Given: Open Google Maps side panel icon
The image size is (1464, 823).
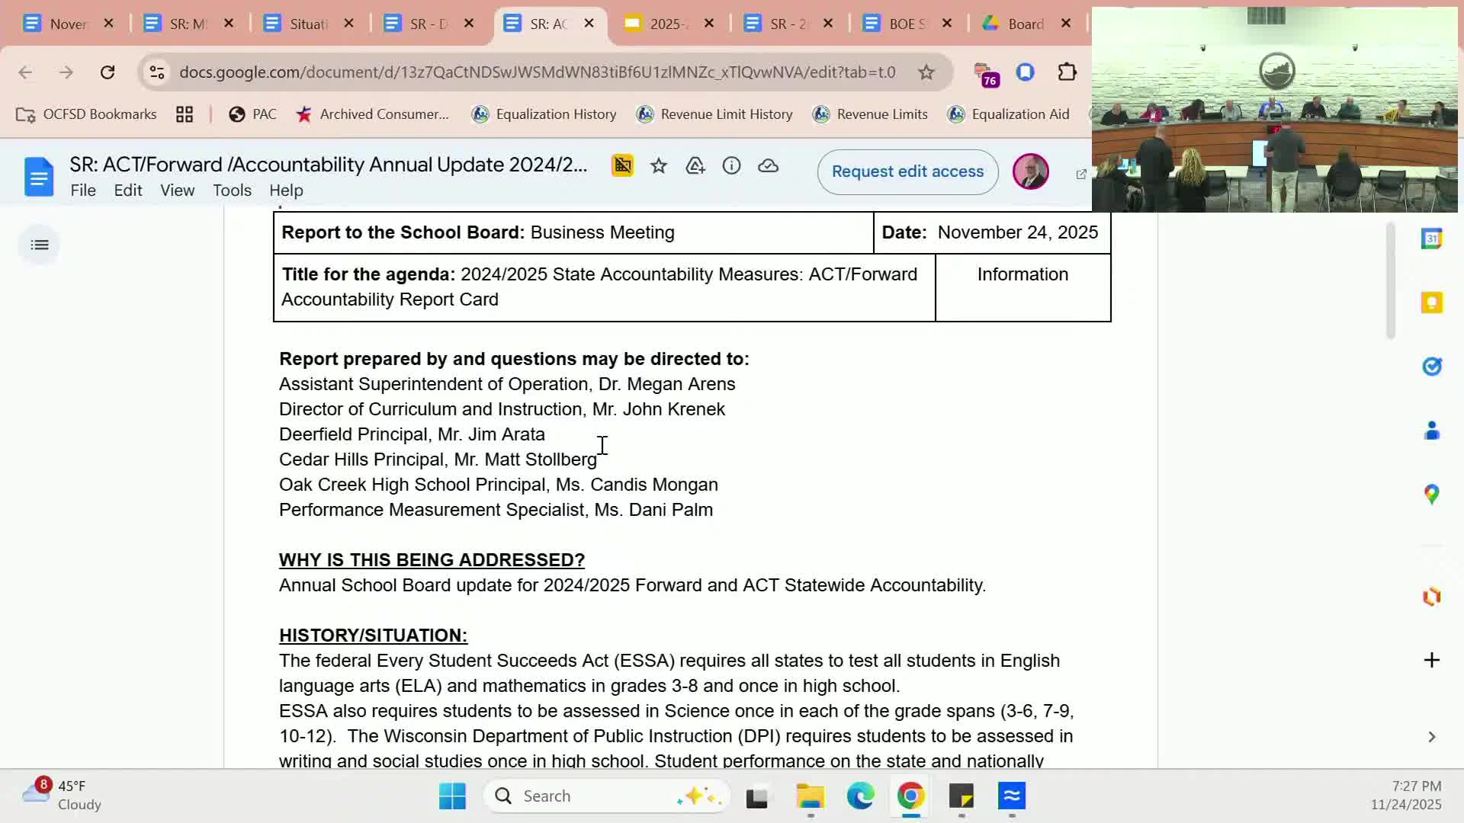Looking at the screenshot, I should pyautogui.click(x=1431, y=495).
